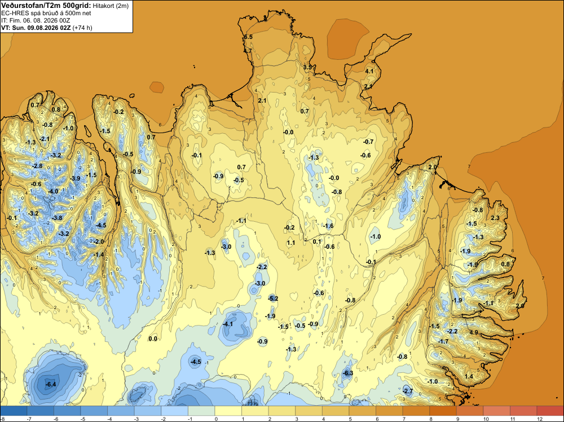Screen dimensions: 564x422
Task: Click the temperature value '4.9' on the map
Action: 474,332
